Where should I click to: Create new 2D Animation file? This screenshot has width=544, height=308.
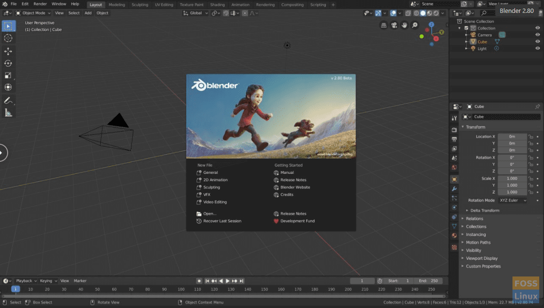click(x=212, y=180)
